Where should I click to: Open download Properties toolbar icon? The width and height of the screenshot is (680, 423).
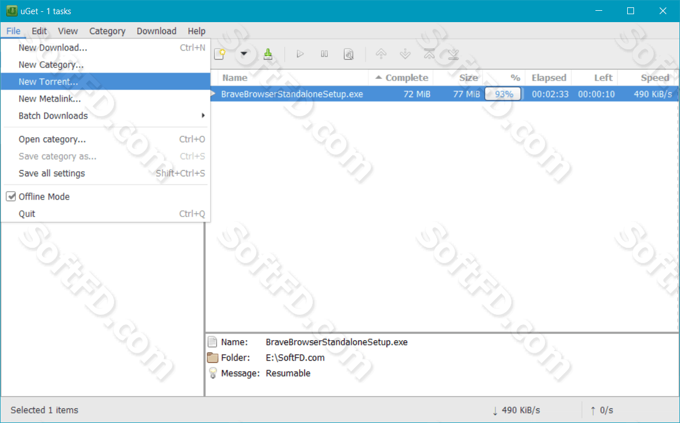(349, 54)
